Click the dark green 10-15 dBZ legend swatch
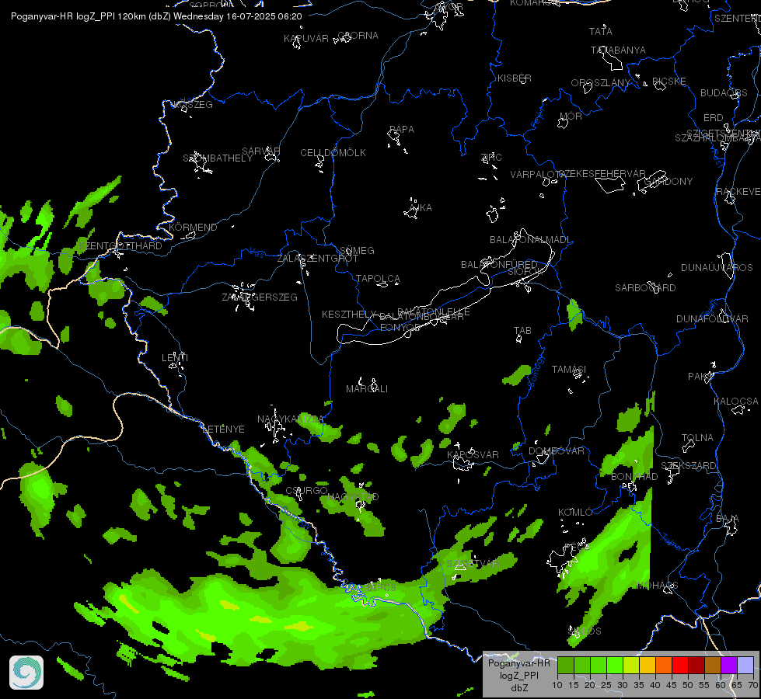This screenshot has width=761, height=699. 565,665
